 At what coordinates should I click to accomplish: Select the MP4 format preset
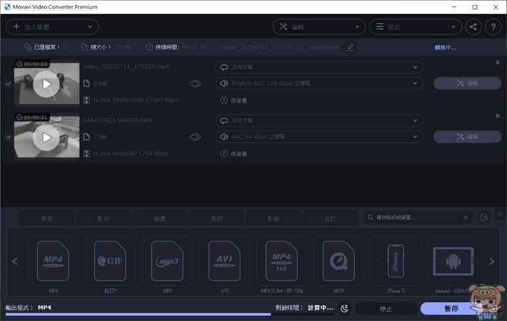[53, 261]
